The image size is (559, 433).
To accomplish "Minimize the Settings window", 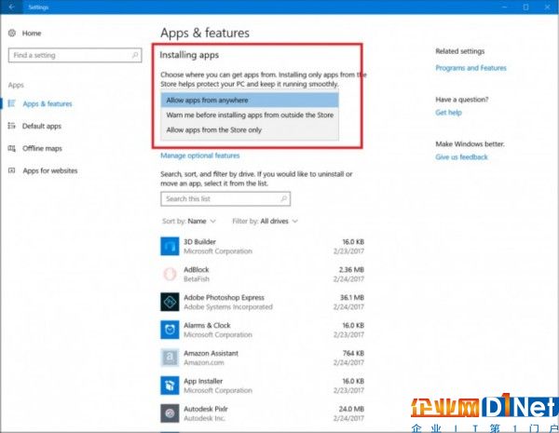I will 504,7.
